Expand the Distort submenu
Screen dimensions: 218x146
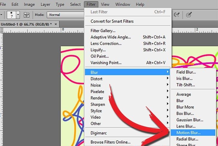(x=96, y=79)
